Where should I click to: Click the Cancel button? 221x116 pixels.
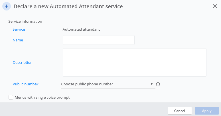point(180,111)
